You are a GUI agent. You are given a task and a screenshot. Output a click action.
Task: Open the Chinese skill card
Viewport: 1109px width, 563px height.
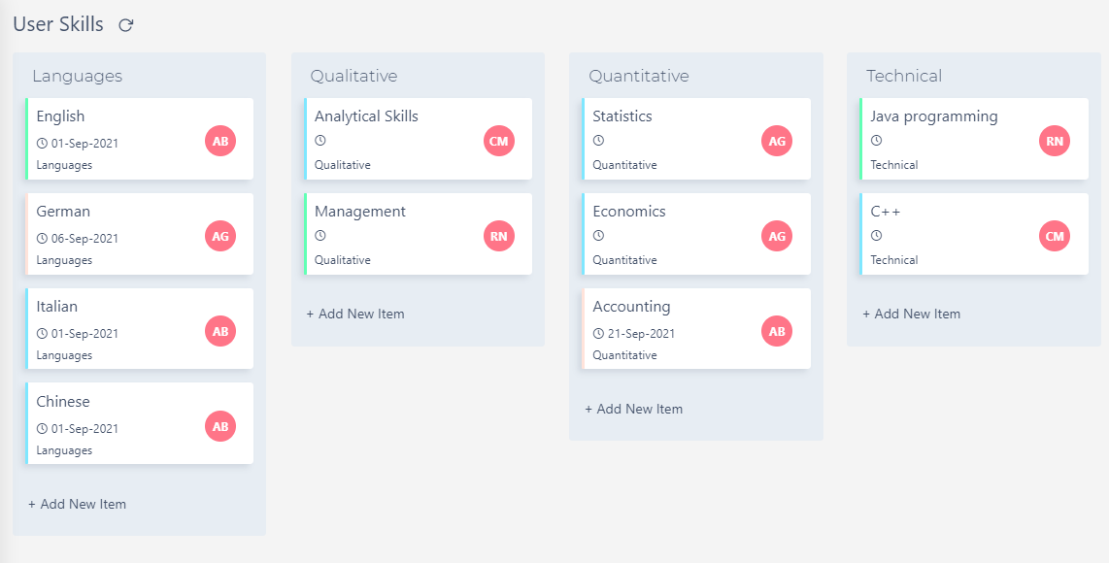click(140, 424)
